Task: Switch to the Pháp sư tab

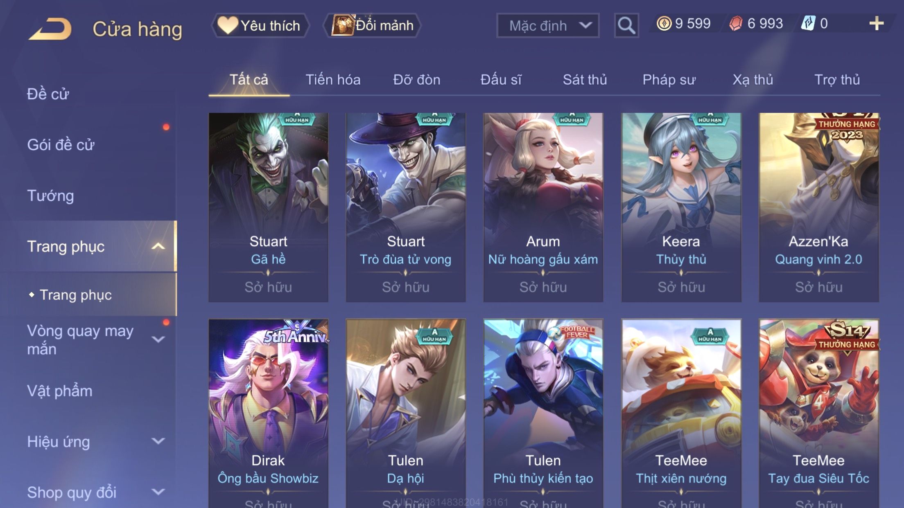Action: pos(669,80)
